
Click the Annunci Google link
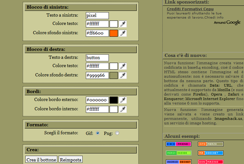click(227, 22)
